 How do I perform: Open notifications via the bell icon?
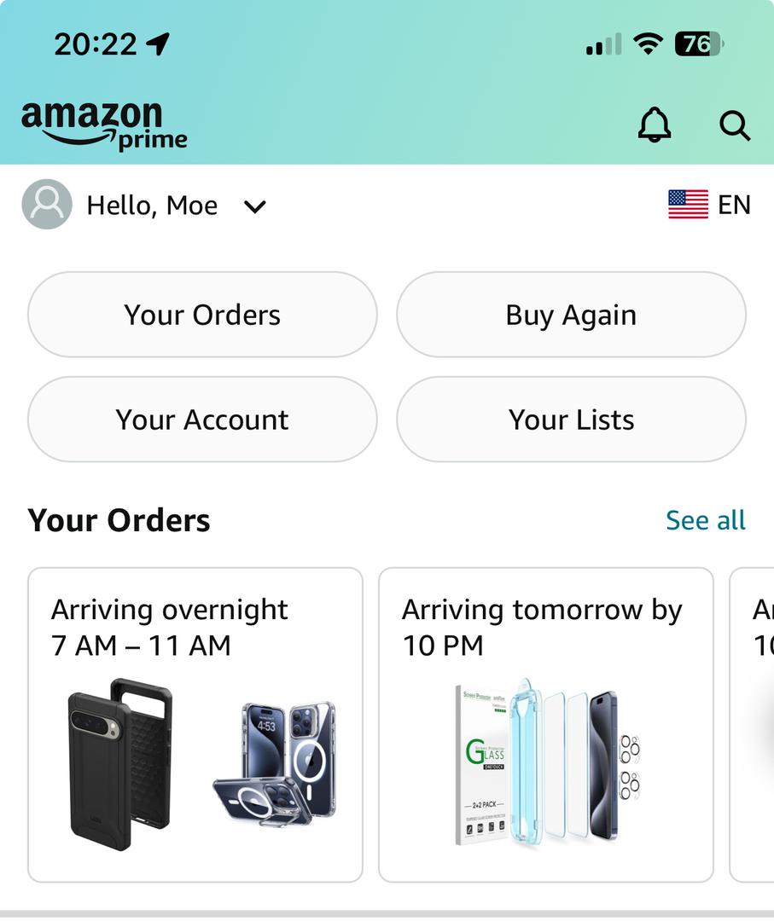point(655,125)
